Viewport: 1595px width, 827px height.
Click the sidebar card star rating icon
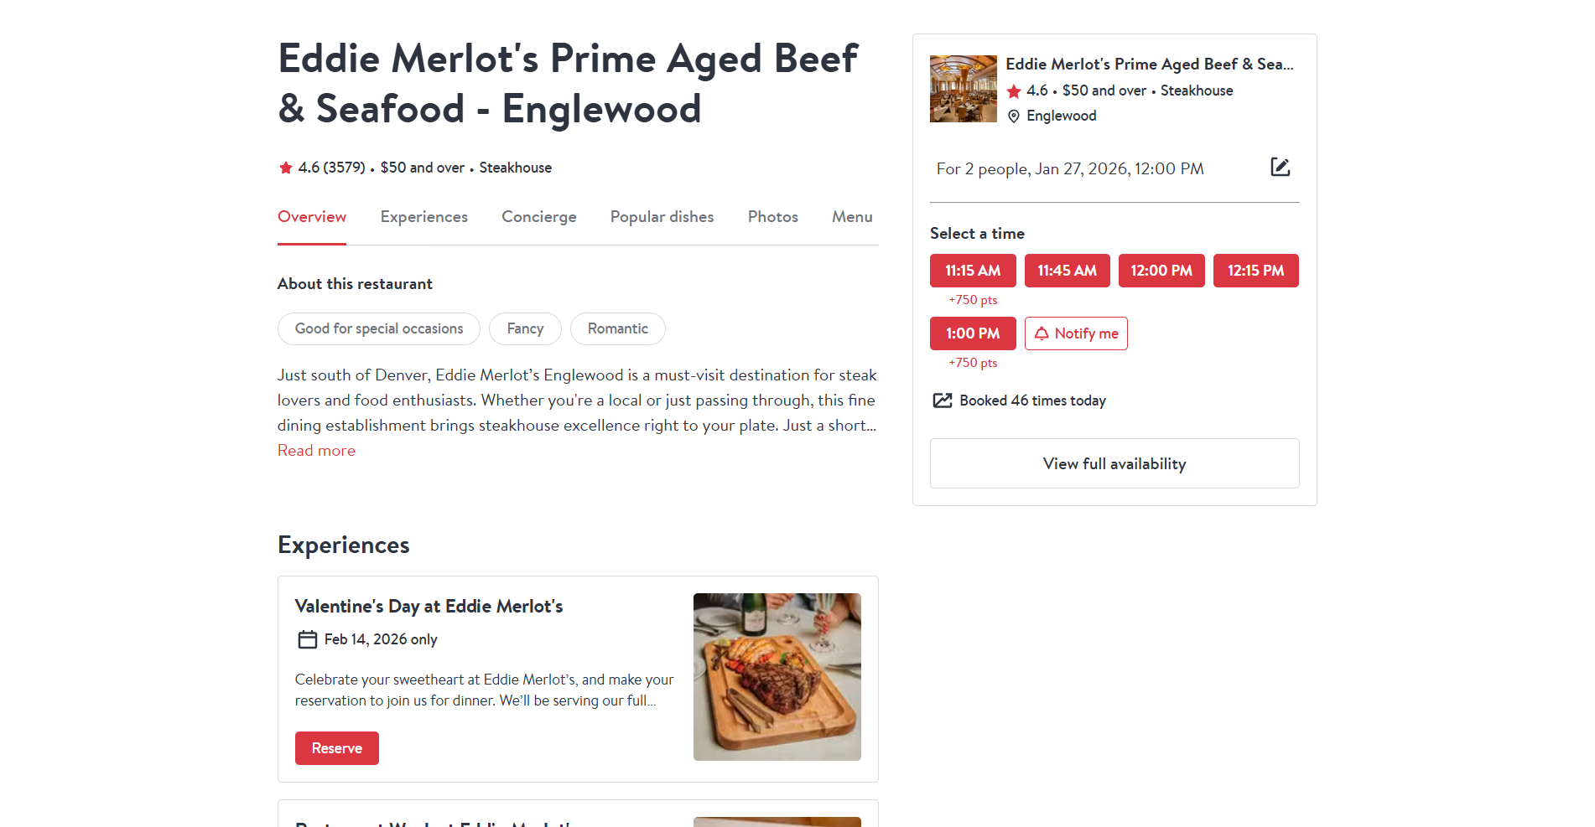point(1014,91)
